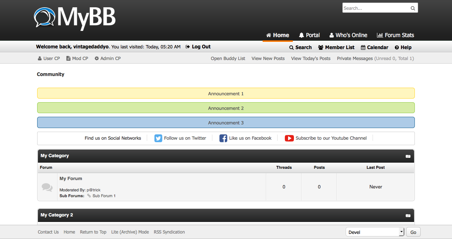
Task: Click Like us on Facebook
Action: click(250, 138)
